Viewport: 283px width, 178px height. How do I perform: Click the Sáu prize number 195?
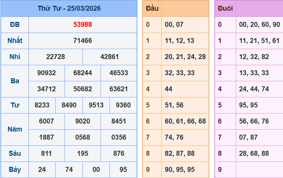83,153
